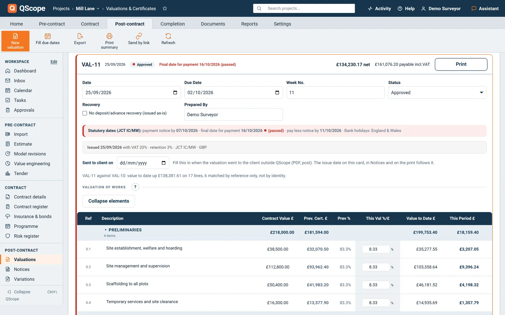Click Projects breadcrumb link

61,9
